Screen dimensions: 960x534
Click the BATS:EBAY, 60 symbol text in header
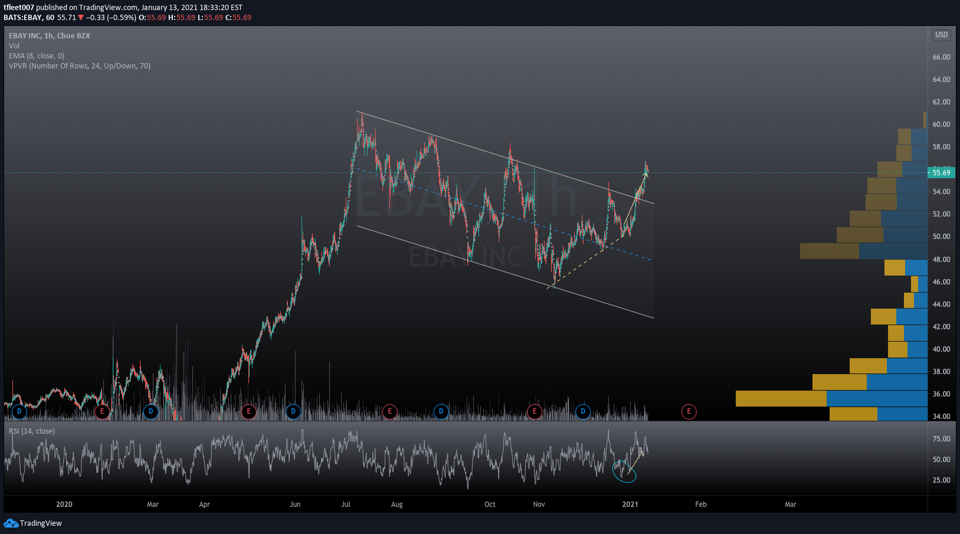pos(29,18)
